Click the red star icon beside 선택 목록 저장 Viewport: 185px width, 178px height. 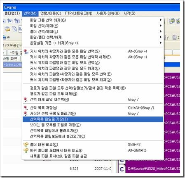26,108
